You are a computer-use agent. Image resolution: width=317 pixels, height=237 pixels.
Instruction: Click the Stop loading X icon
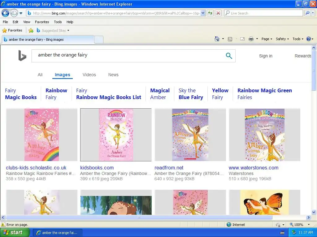point(218,13)
